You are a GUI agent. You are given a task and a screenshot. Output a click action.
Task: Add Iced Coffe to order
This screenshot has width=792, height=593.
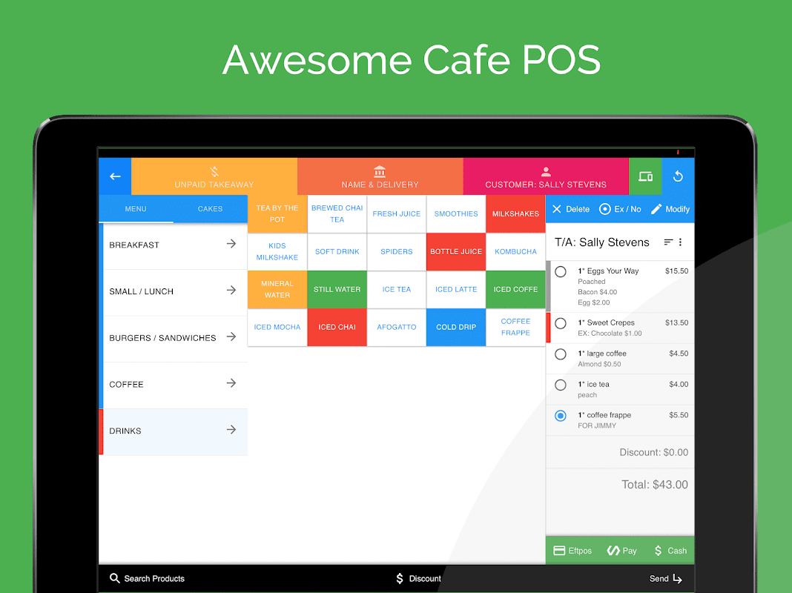(x=515, y=289)
